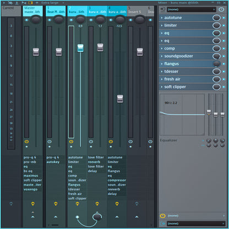Open the flangus plugin from side panel
Screen dimensions: 229x229
[186, 64]
